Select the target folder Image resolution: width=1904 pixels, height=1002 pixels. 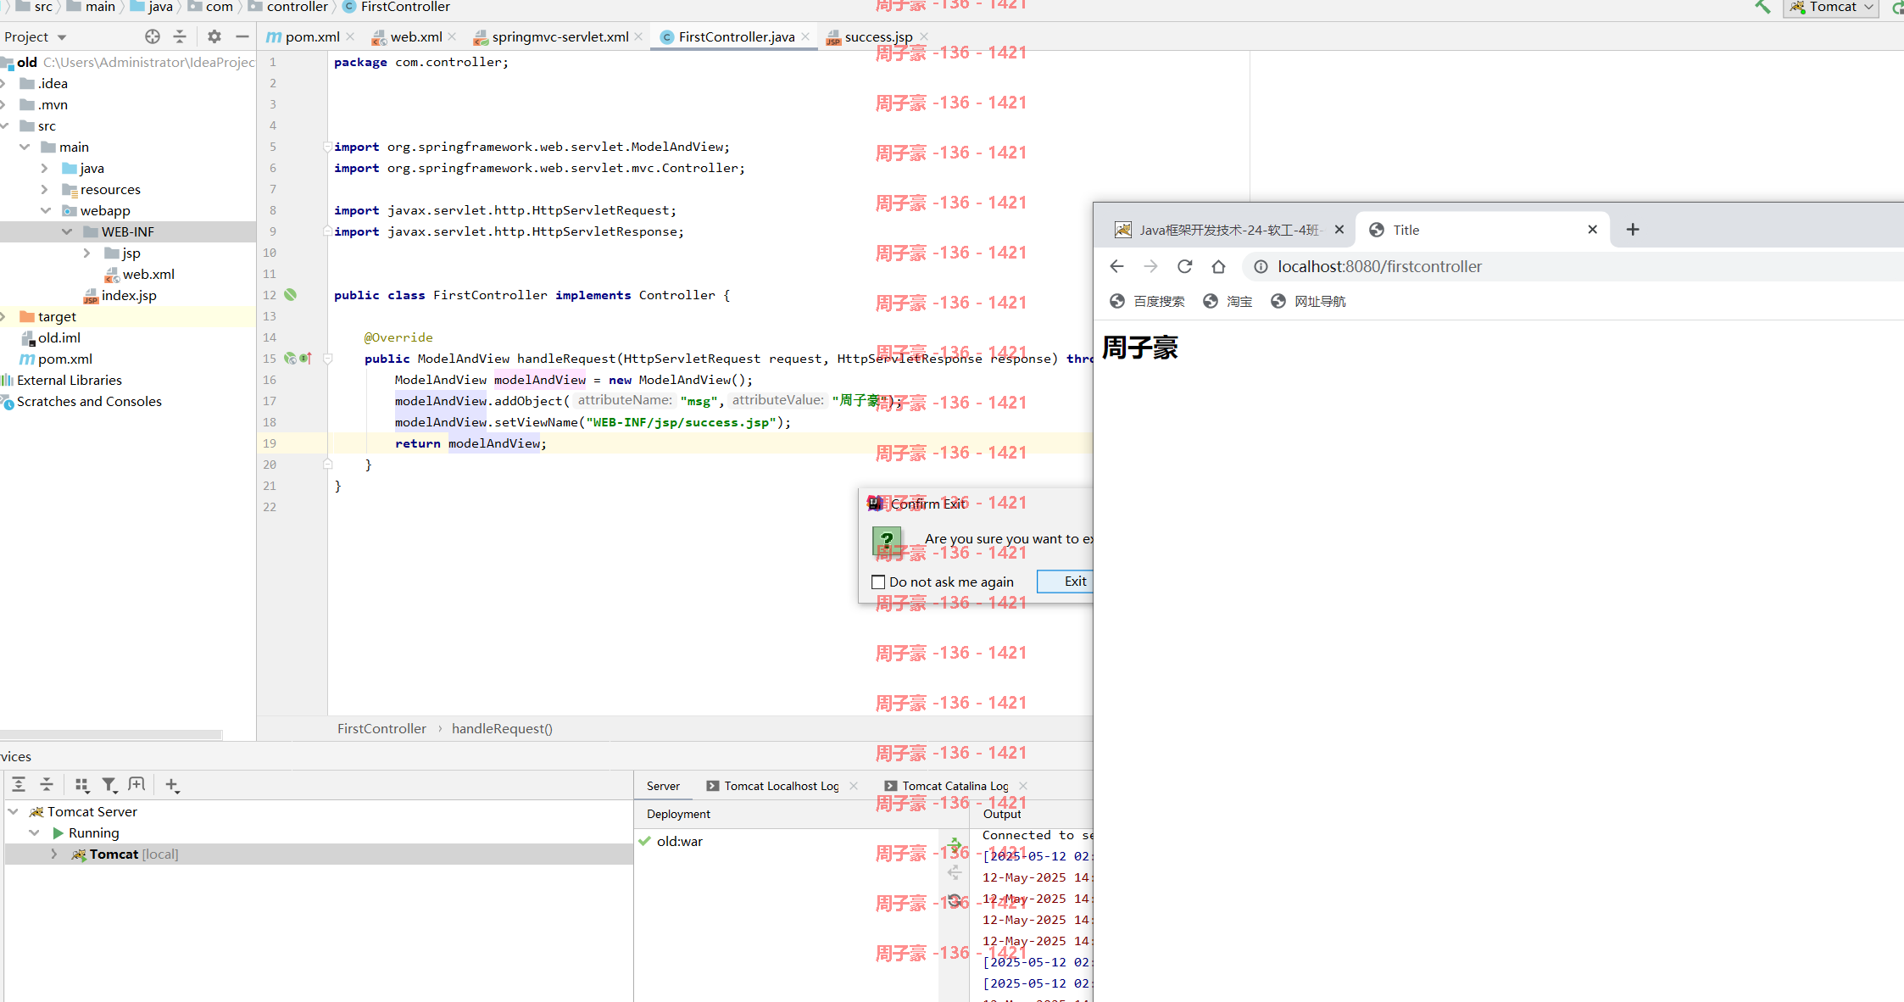[x=47, y=316]
